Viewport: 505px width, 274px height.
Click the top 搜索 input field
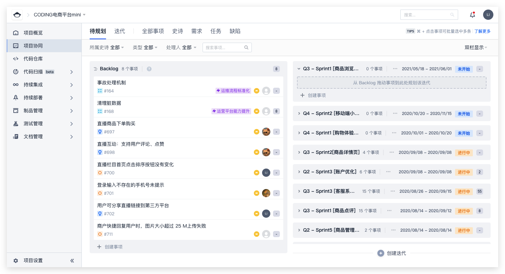(429, 15)
